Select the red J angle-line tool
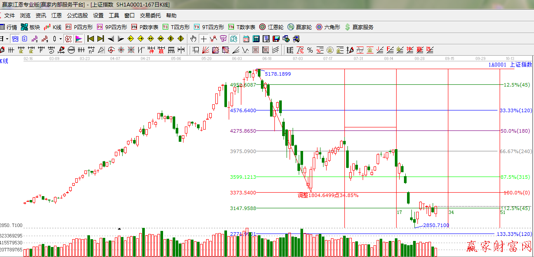The image size is (534, 257). pyautogui.click(x=380, y=50)
